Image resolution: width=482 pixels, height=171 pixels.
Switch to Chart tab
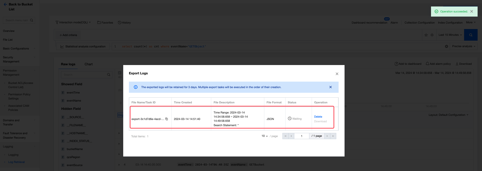click(x=89, y=64)
